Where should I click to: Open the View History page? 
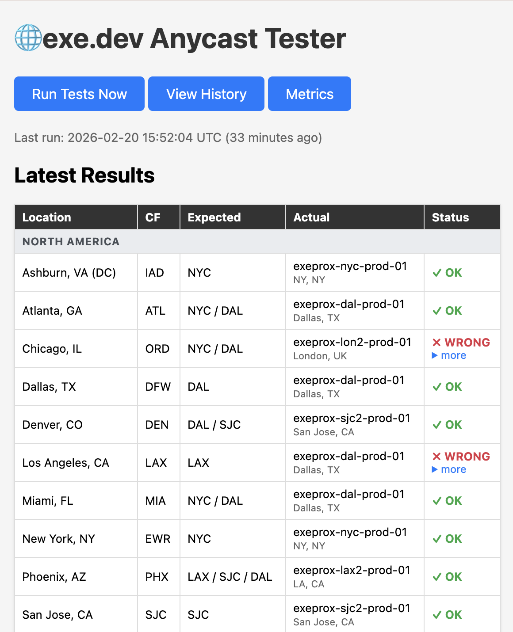point(206,94)
